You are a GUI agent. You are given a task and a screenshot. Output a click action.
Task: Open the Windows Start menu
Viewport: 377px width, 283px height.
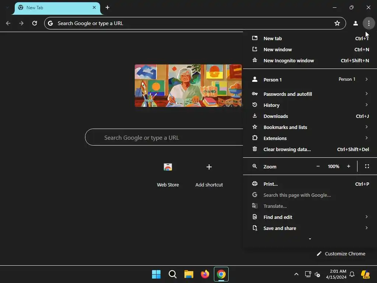click(156, 274)
